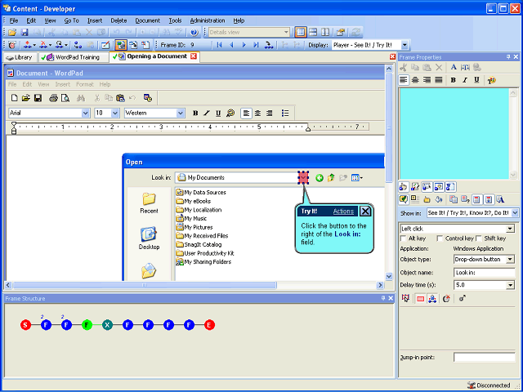
Task: Enable the Control key checkbox
Action: pyautogui.click(x=440, y=238)
